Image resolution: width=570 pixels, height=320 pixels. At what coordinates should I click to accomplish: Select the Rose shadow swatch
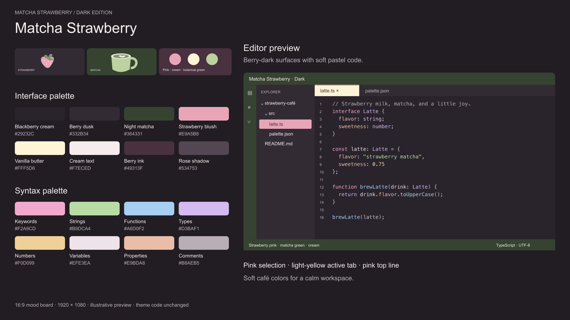204,148
